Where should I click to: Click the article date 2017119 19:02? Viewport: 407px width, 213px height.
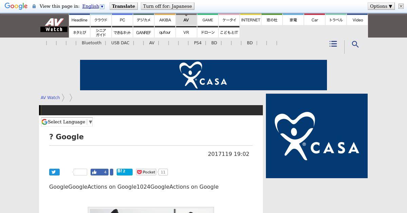pos(229,154)
